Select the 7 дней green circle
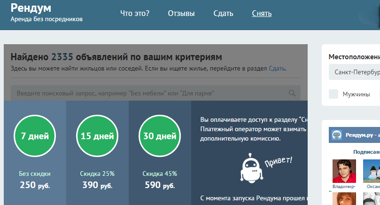 [x=35, y=137]
